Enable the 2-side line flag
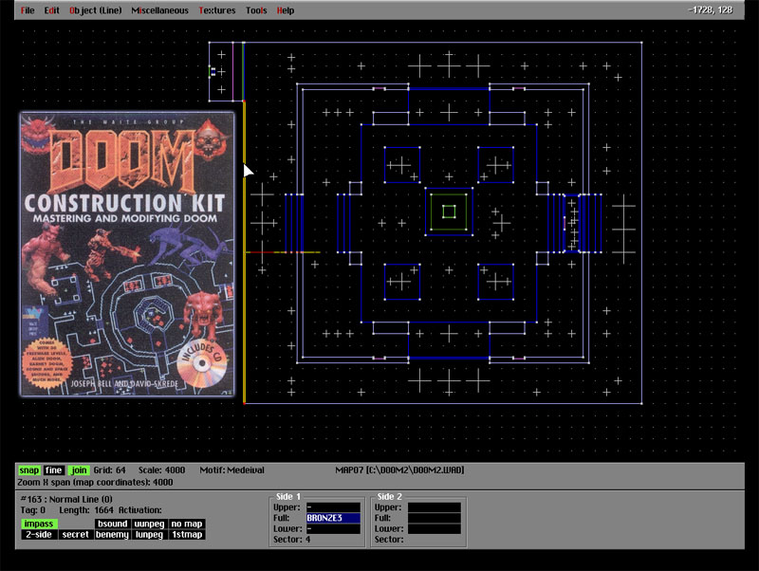 [38, 535]
